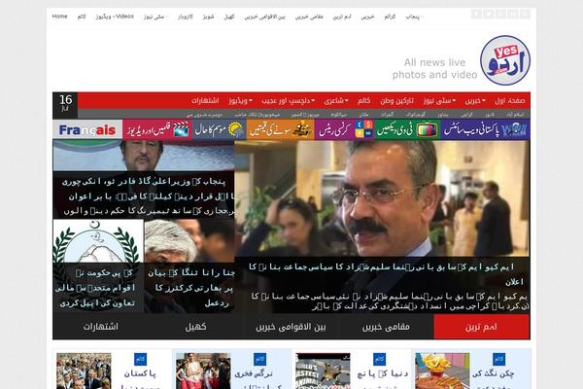583x389 pixels.
Task: Open 'اشتہارات' in the red menu
Action: tap(205, 101)
